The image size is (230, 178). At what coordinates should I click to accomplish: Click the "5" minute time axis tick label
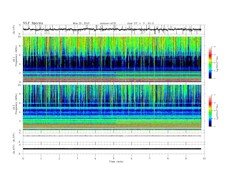click(114, 159)
